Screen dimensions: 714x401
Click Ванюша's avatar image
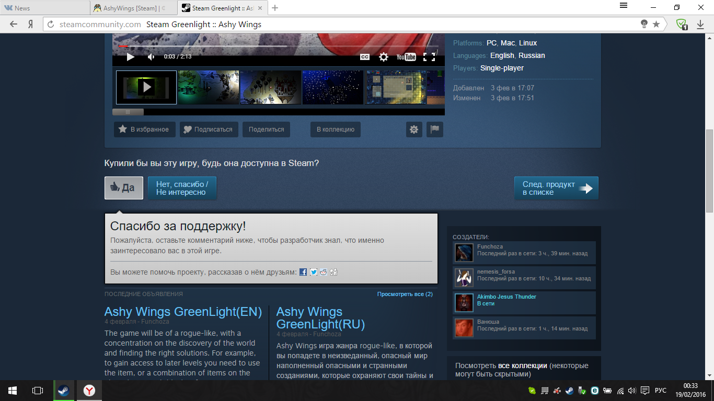pos(464,328)
